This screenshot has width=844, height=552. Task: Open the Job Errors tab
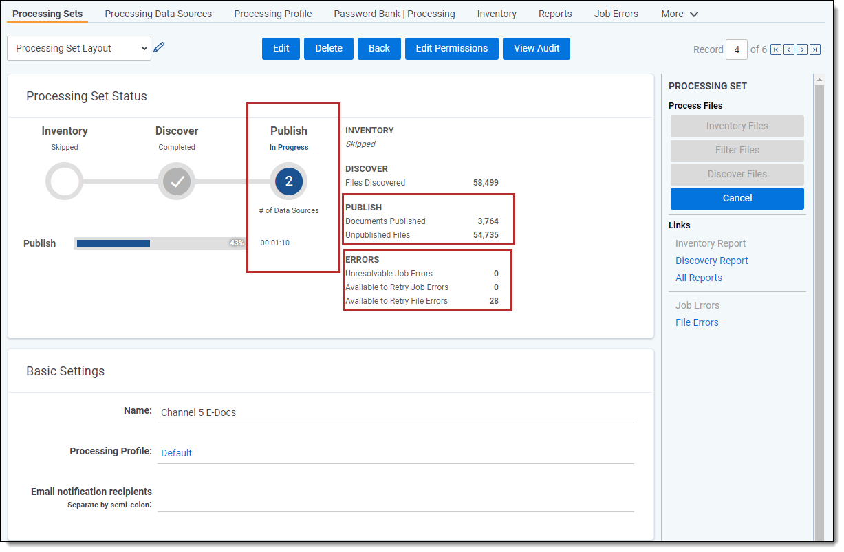coord(616,14)
